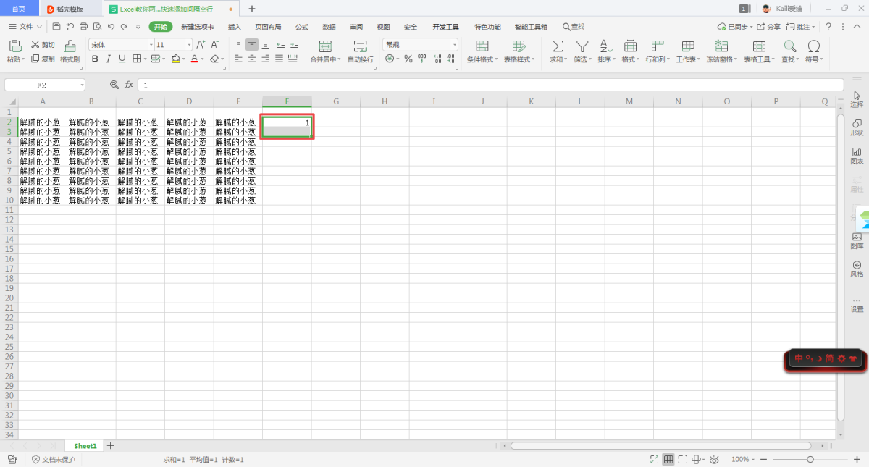Expand the Name Box dropdown showing F2
Viewport: 869px width, 467px height.
(x=81, y=85)
